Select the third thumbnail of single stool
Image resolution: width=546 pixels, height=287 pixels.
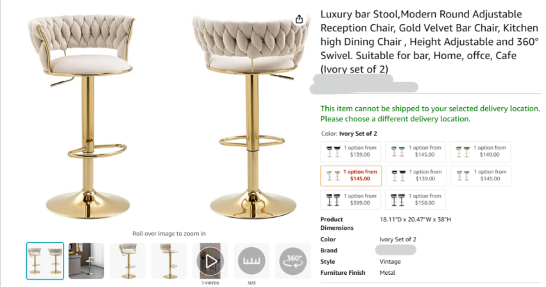[x=128, y=261]
